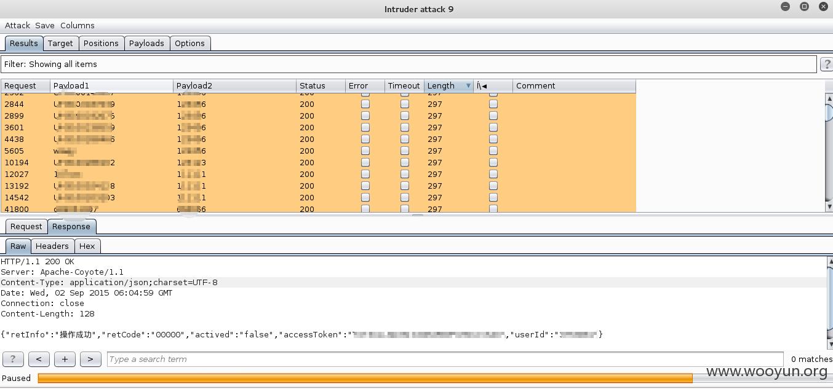Select the Headers view tab
The image size is (833, 389).
52,246
